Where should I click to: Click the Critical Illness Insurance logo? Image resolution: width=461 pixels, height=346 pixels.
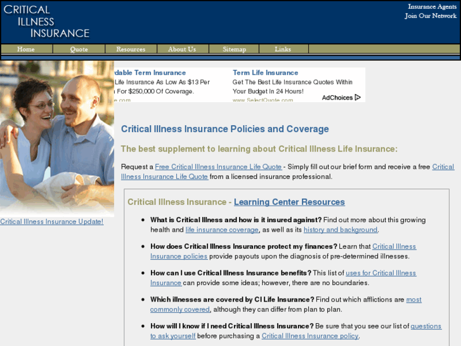click(x=46, y=22)
